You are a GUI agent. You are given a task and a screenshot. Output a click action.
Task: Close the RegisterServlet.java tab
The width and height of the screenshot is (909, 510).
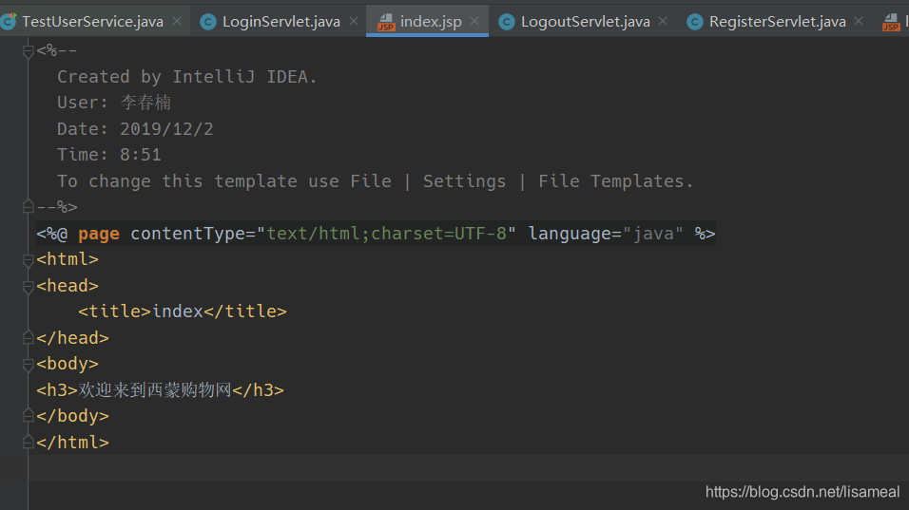(x=860, y=22)
